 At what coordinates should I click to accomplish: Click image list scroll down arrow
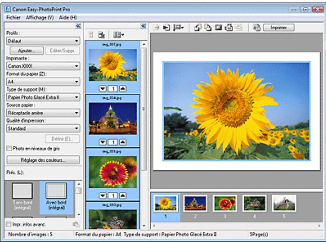(x=144, y=226)
